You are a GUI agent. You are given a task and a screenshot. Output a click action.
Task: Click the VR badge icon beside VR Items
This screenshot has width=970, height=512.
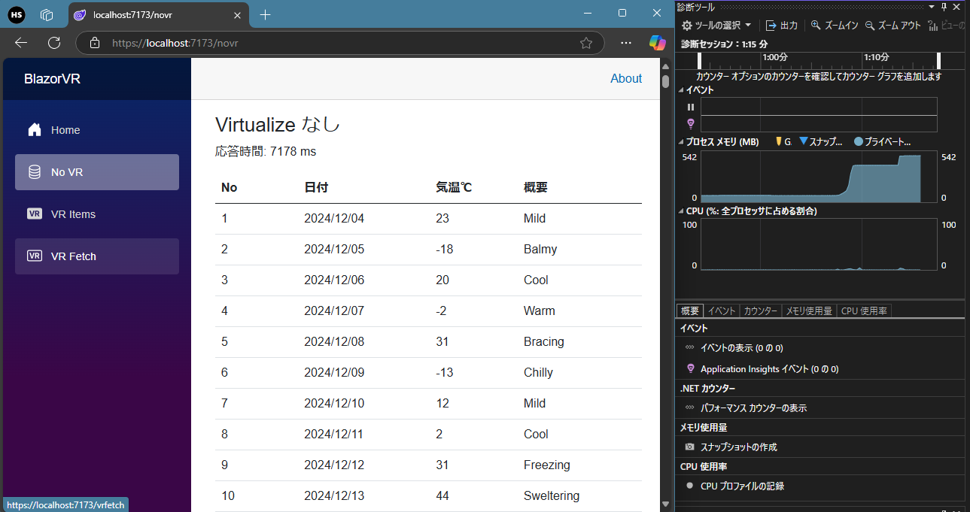click(x=35, y=214)
